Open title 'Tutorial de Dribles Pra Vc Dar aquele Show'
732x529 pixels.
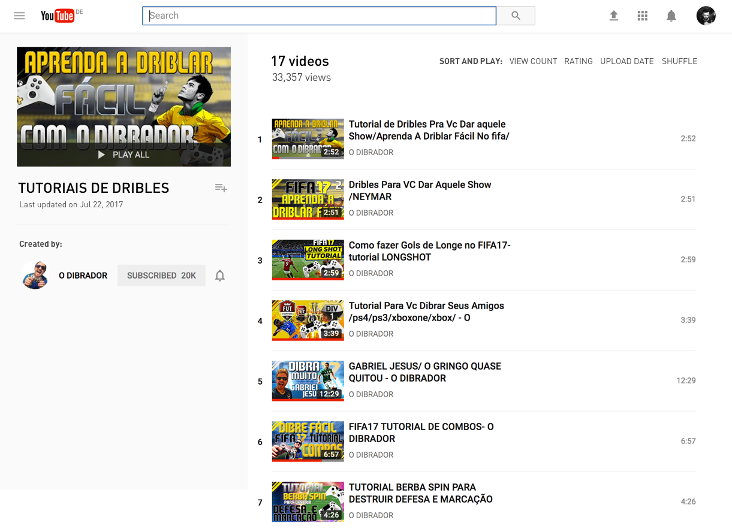(429, 130)
